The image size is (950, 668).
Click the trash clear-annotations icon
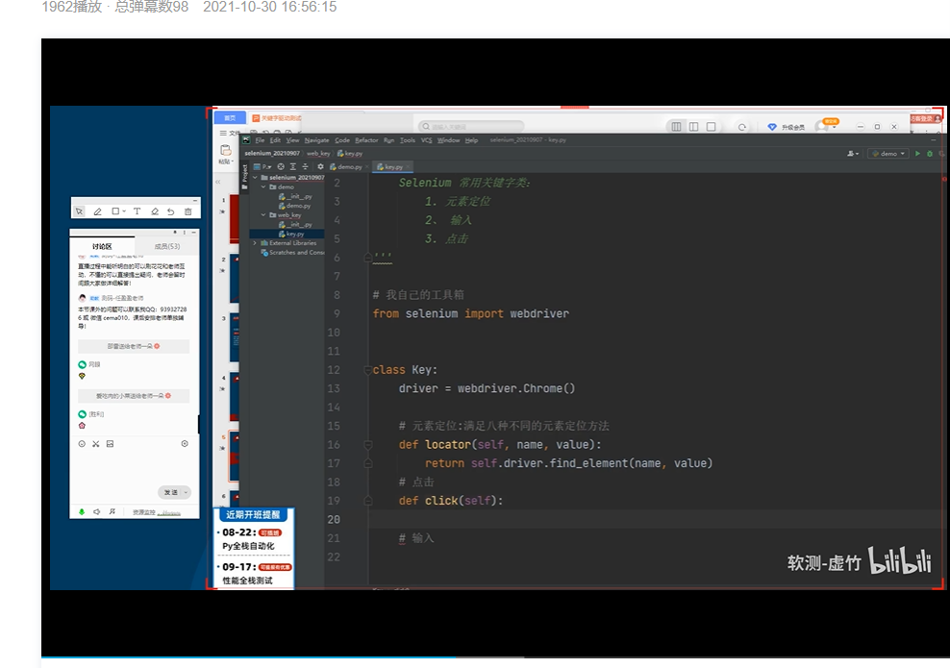(187, 211)
